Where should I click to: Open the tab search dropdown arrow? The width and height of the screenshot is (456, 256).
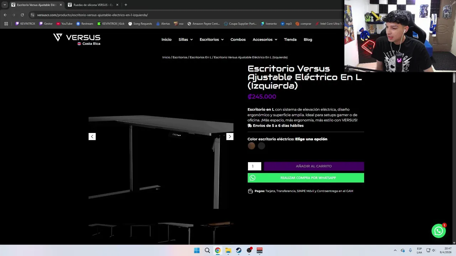tap(5, 5)
